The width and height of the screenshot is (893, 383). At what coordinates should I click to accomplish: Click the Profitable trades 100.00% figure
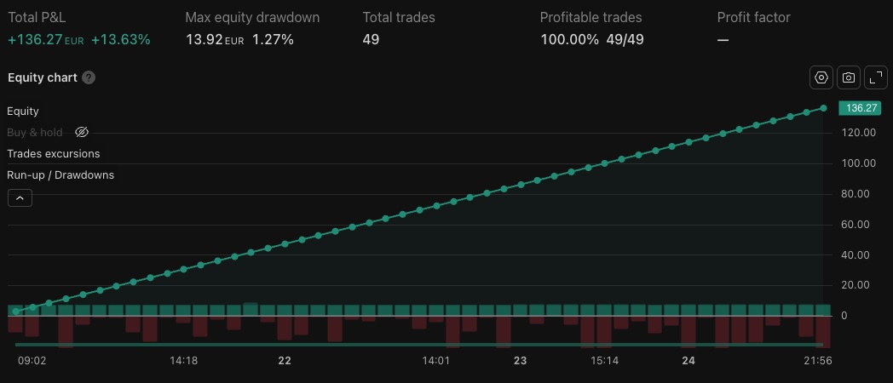569,39
